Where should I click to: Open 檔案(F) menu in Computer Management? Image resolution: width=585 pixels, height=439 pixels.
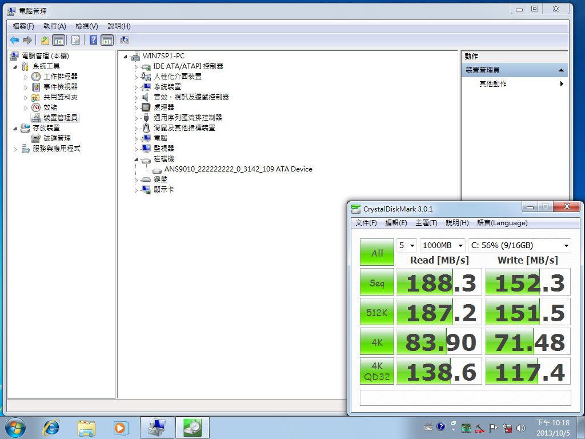[x=23, y=26]
